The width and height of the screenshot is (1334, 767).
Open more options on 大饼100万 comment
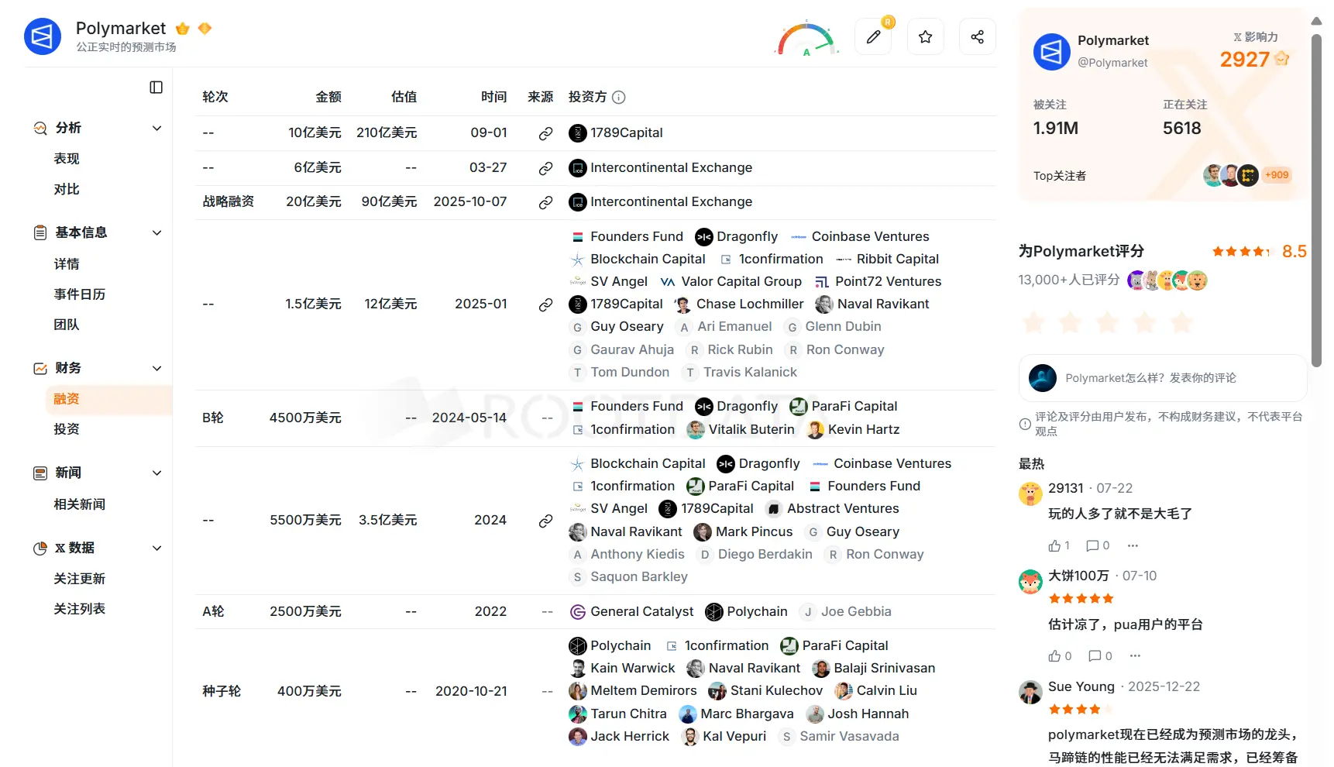point(1135,656)
